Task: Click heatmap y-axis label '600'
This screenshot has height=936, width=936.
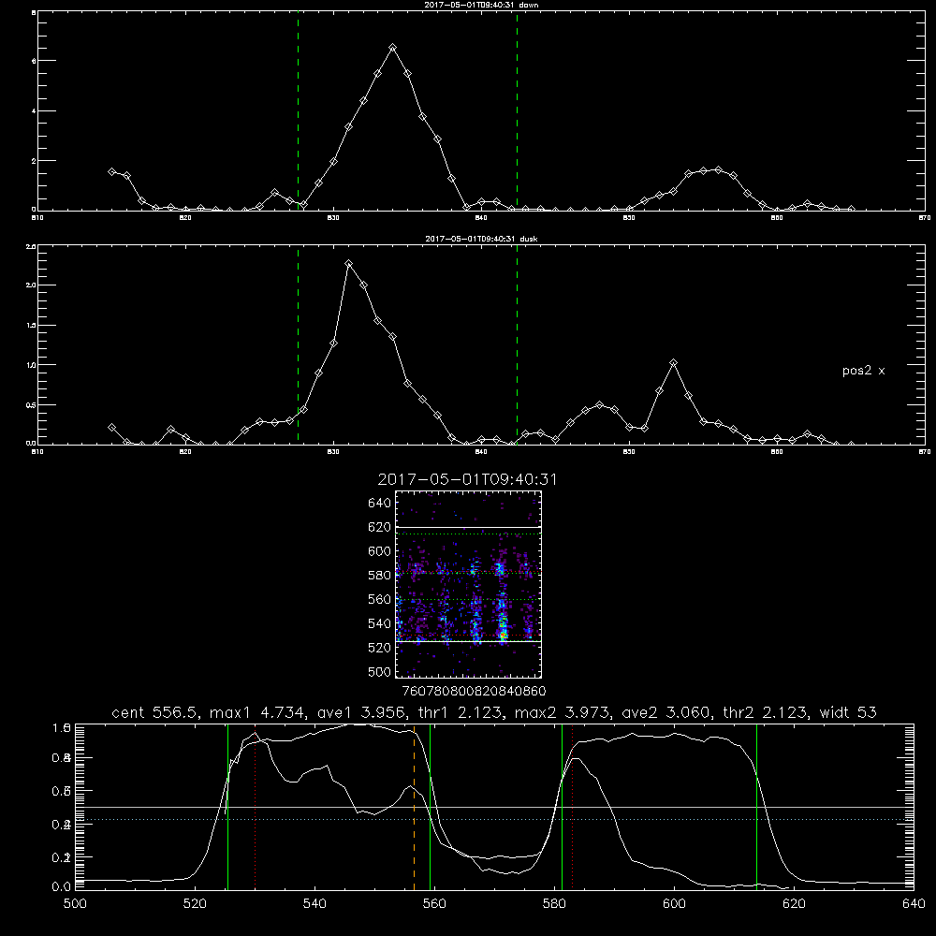Action: (380, 551)
